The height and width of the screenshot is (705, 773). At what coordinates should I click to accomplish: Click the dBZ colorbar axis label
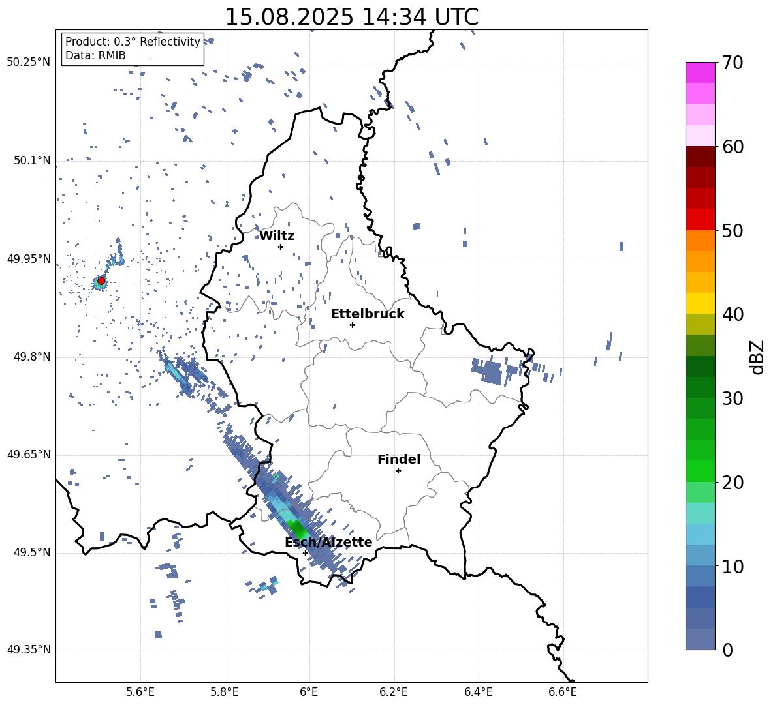[x=758, y=357]
